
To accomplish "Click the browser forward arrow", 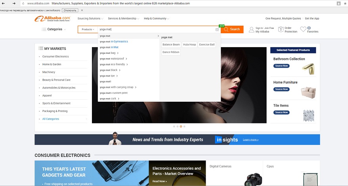I will pos(14,3).
